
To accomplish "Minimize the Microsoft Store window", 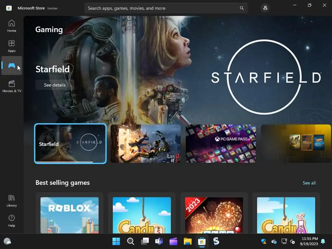I will [x=294, y=5].
